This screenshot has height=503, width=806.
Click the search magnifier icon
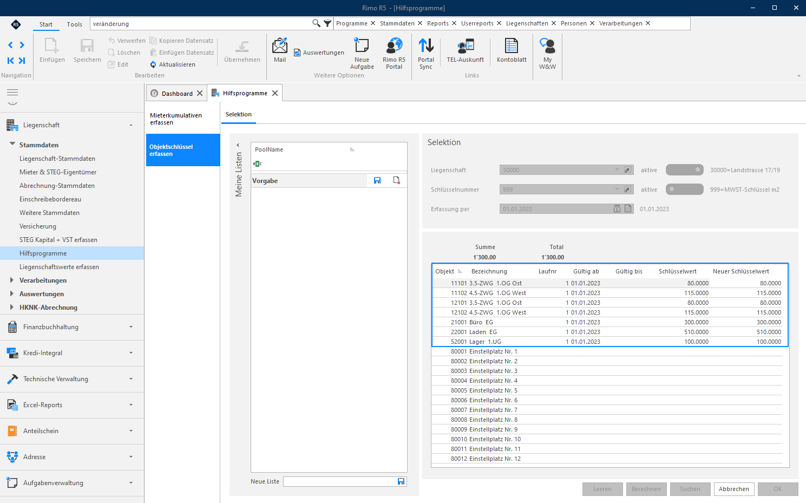(316, 23)
